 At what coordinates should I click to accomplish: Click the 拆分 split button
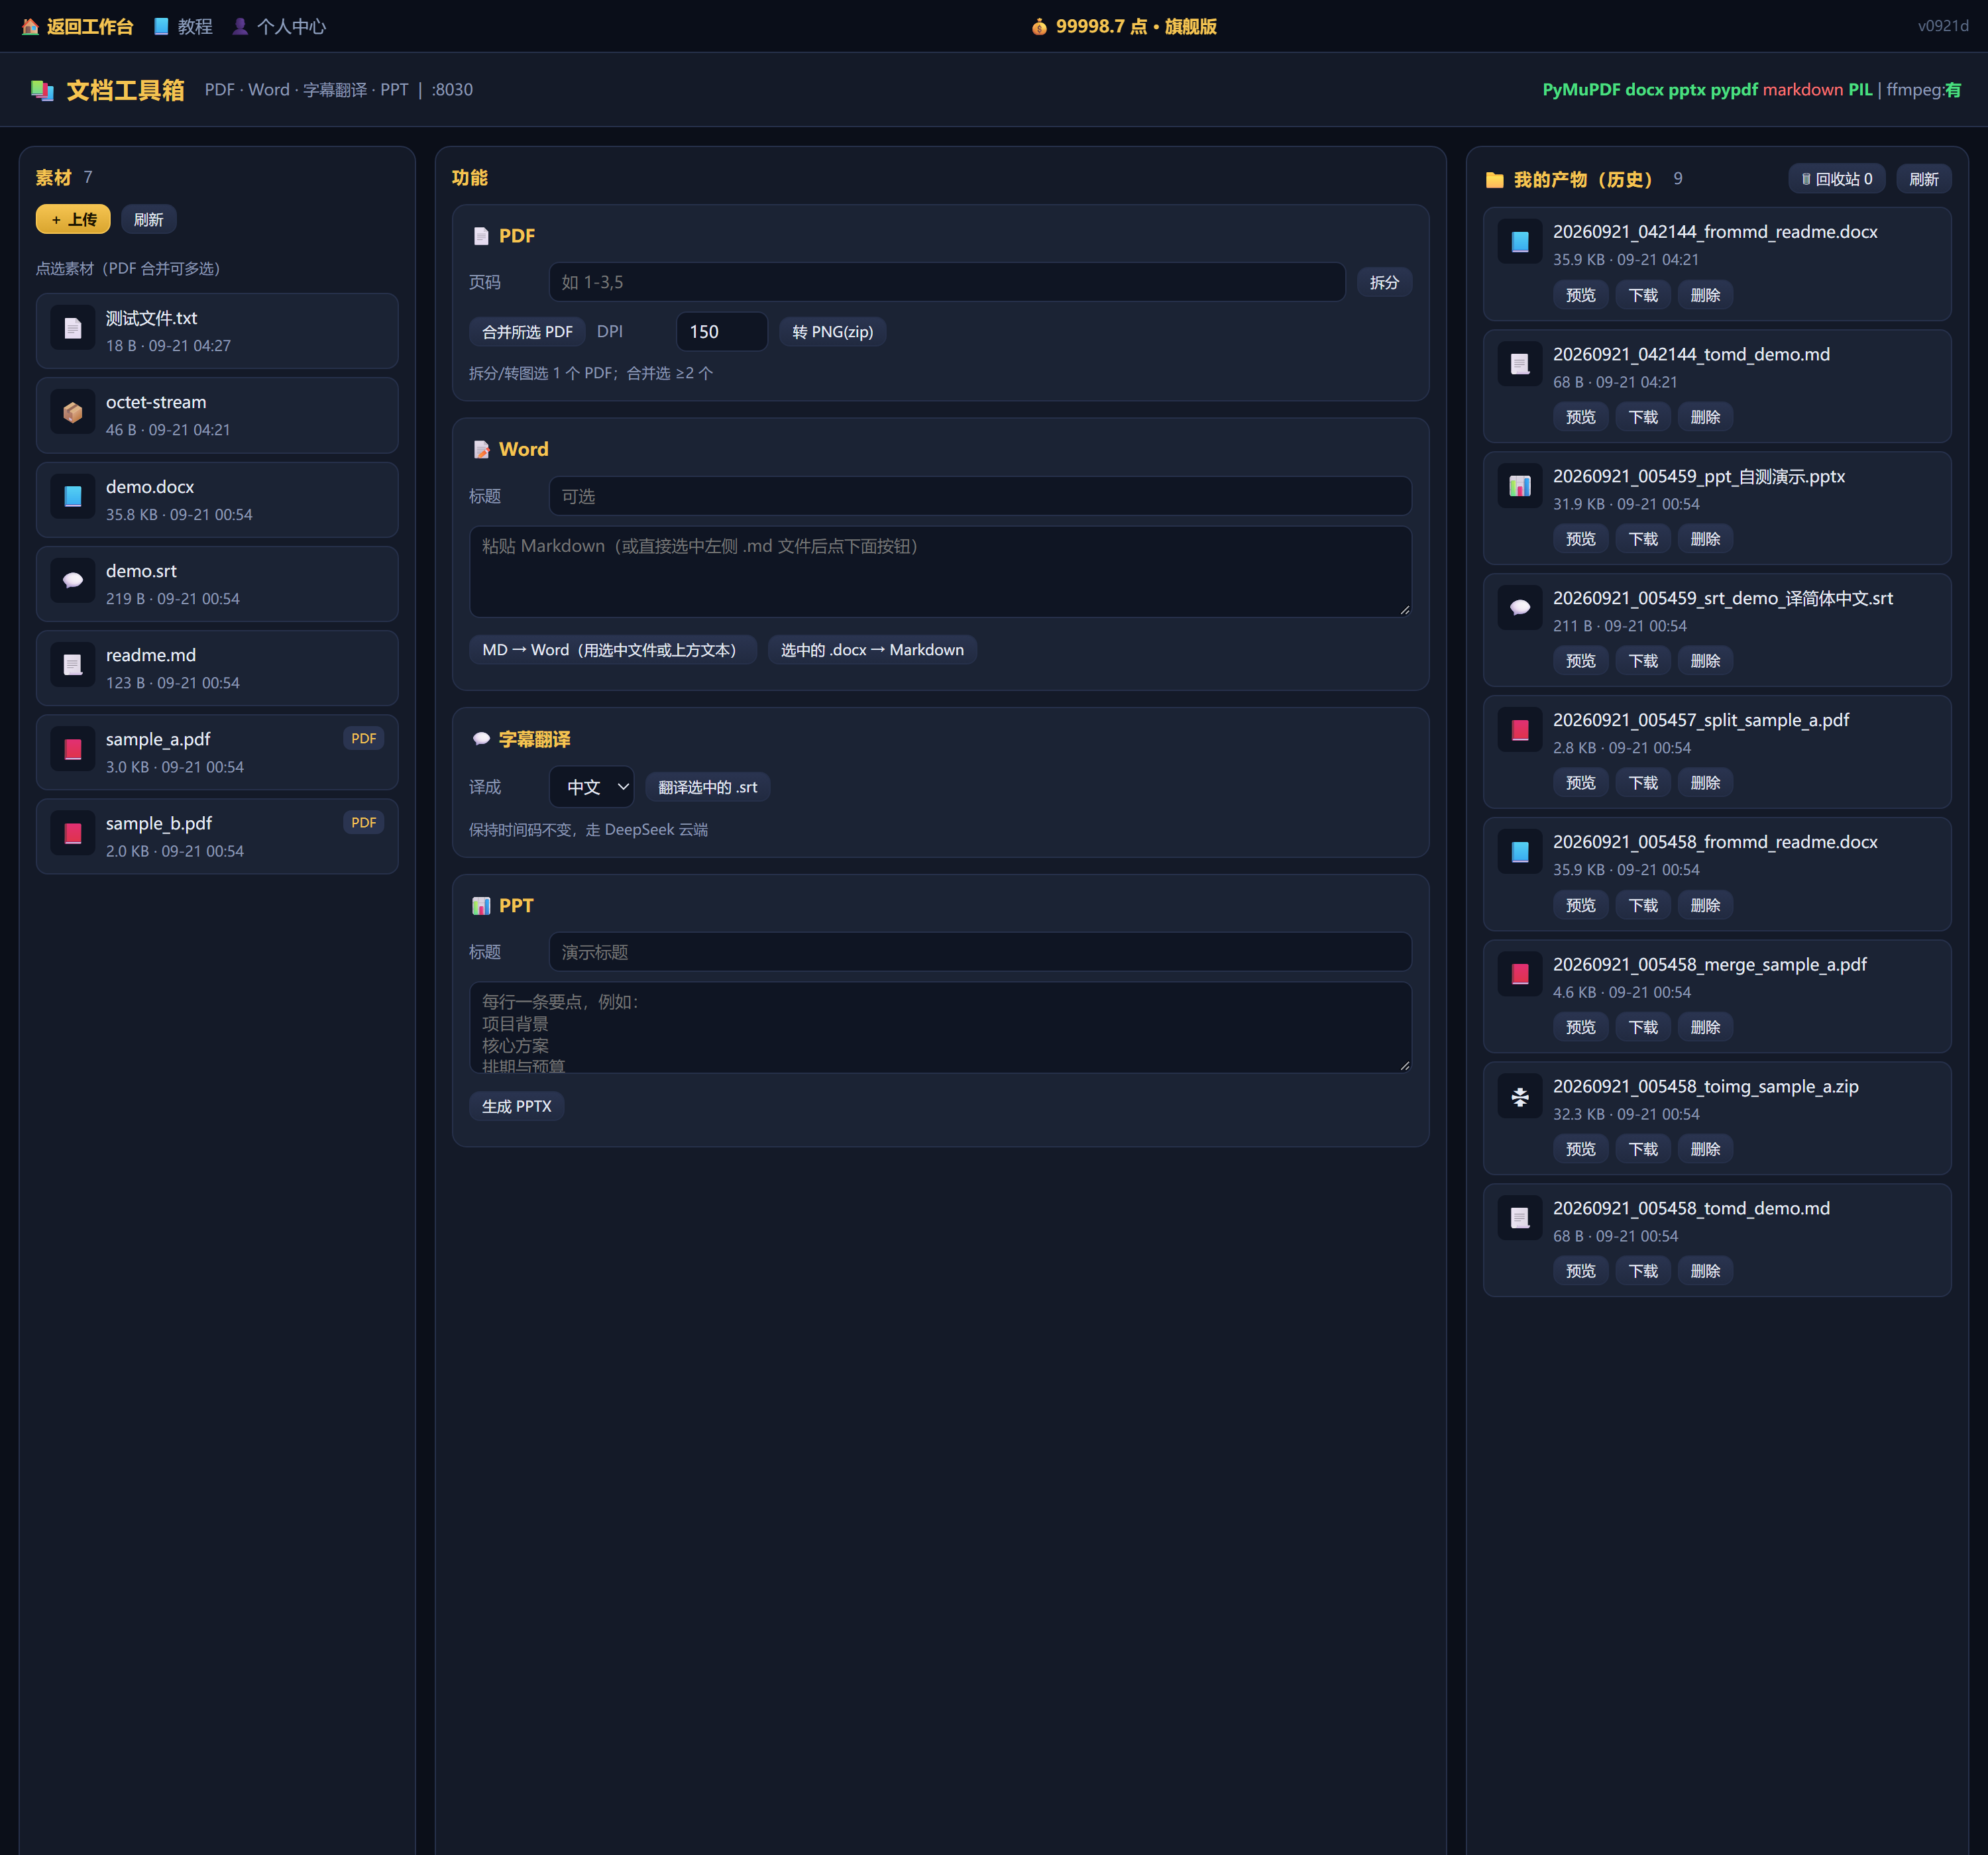(x=1384, y=282)
